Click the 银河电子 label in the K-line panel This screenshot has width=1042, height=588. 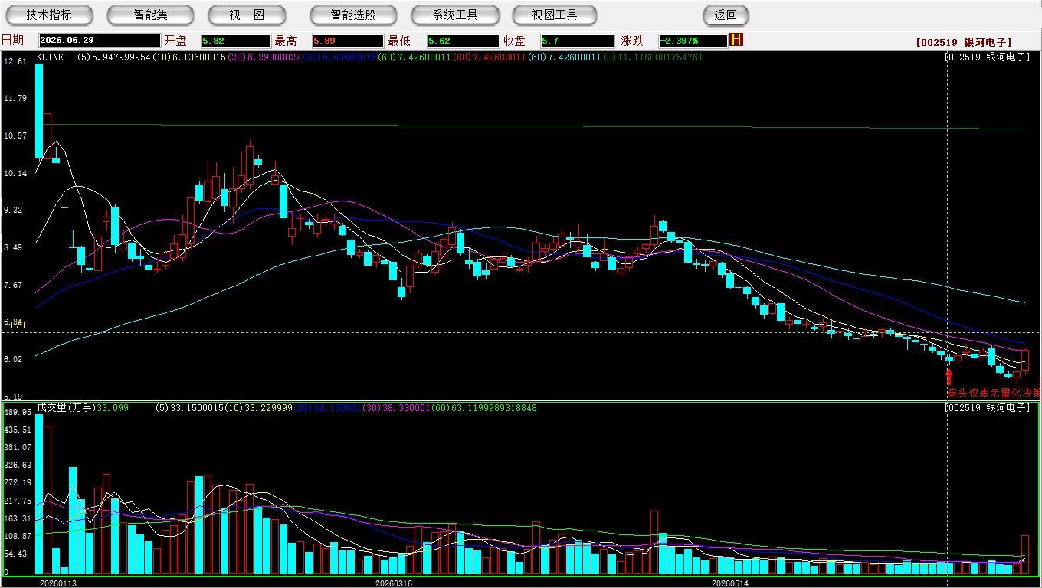tap(1007, 57)
